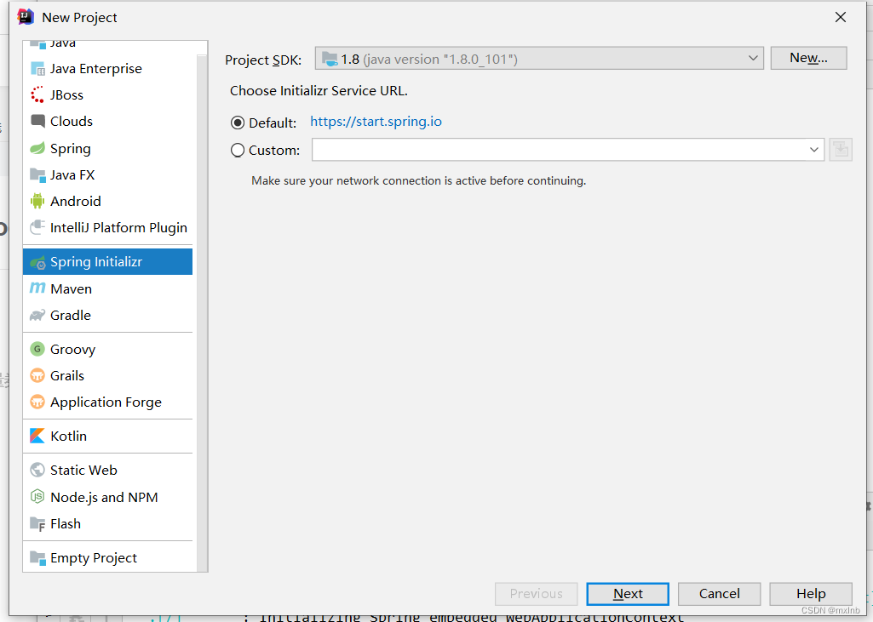This screenshot has width=873, height=622.
Task: Click the Application Forge icon
Action: [x=37, y=402]
